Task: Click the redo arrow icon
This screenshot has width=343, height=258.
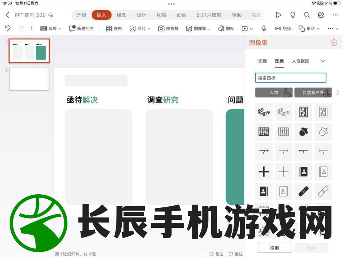Action: [22, 29]
